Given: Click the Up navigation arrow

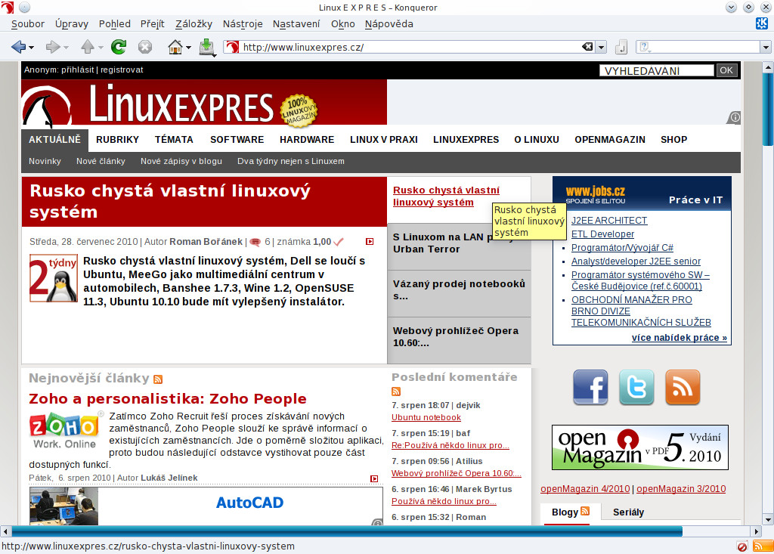Looking at the screenshot, I should [x=88, y=47].
